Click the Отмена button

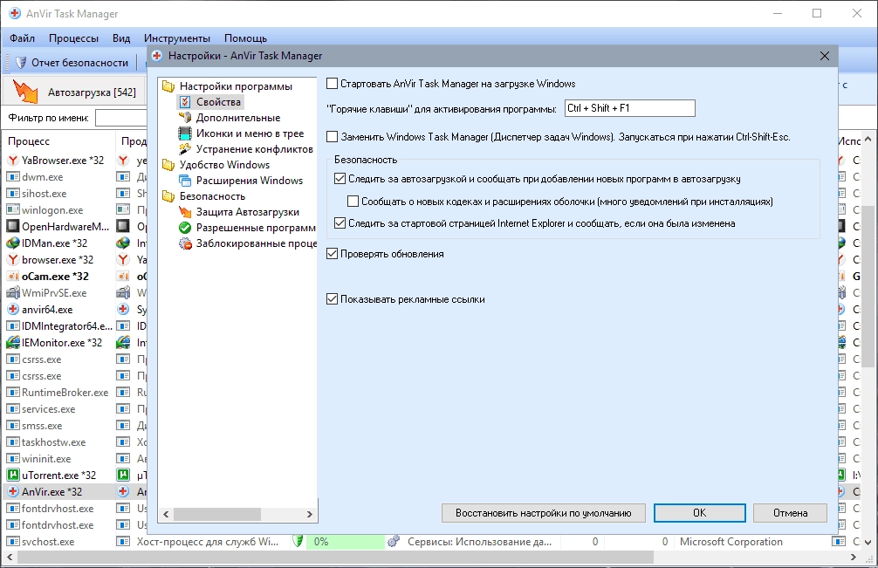pos(790,513)
